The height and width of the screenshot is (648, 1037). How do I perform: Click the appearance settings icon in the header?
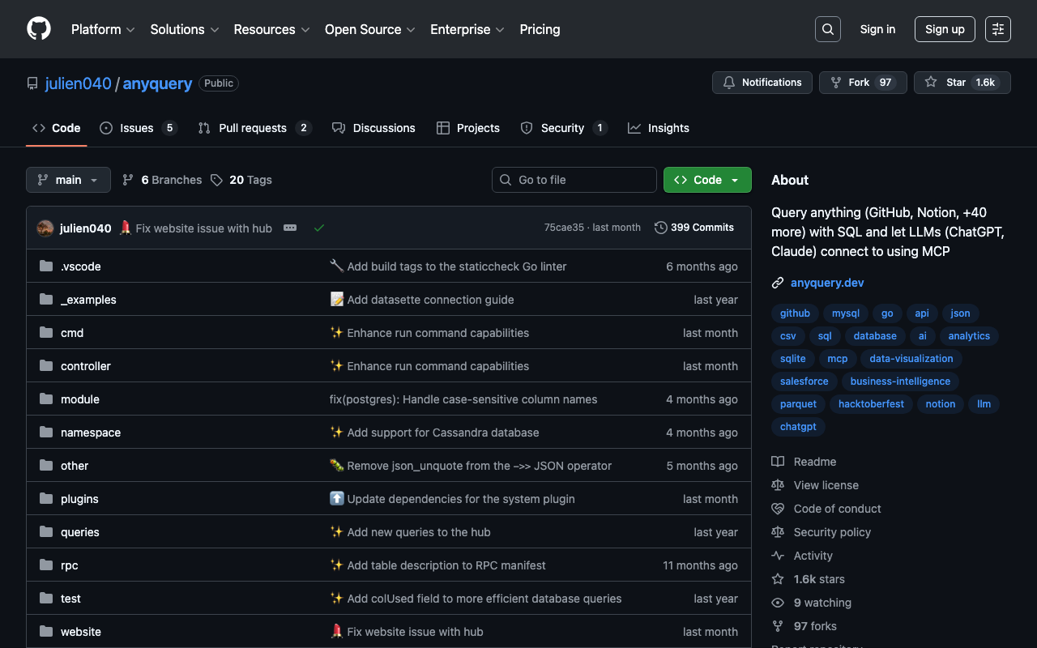[x=997, y=29]
